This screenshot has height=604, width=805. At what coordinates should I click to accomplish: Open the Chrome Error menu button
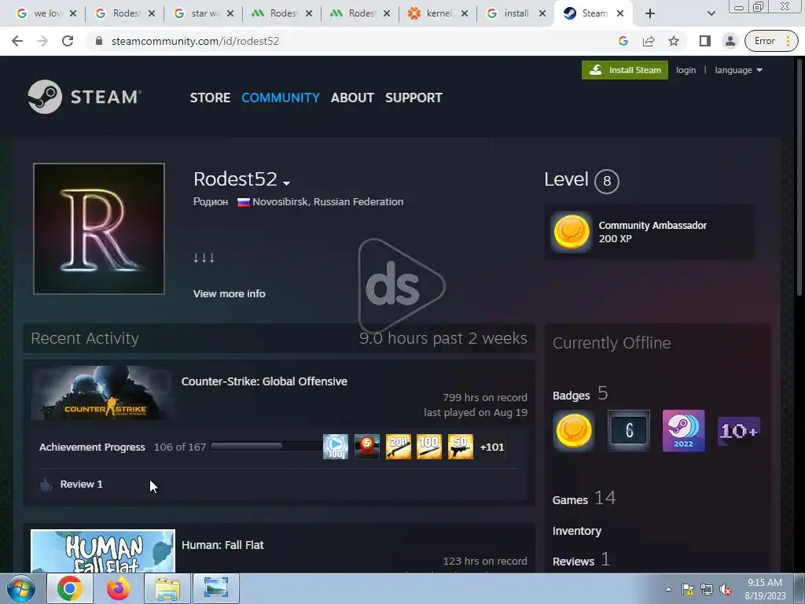click(771, 41)
